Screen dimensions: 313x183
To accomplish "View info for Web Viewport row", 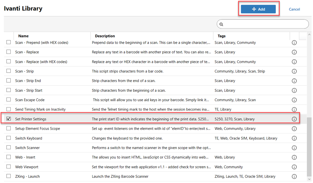I will 294,167.
